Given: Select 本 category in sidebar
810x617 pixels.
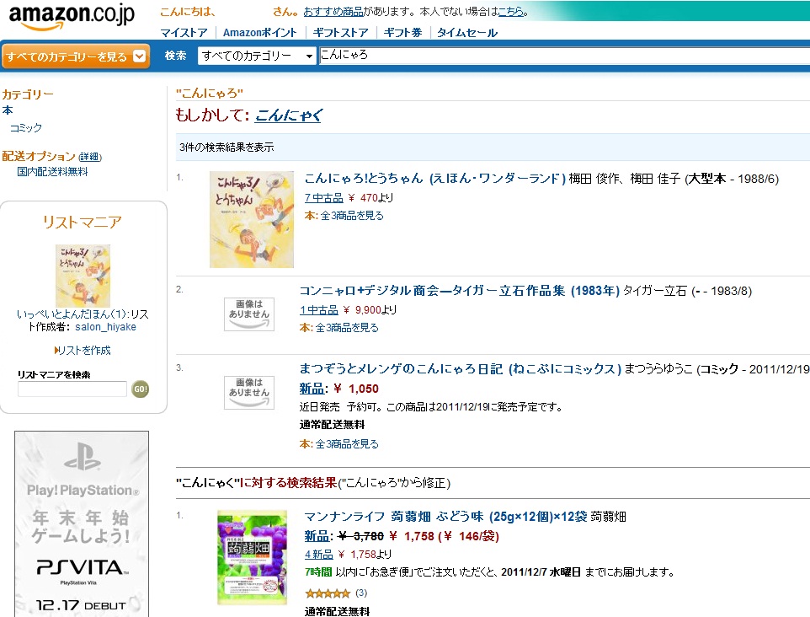Looking at the screenshot, I should pyautogui.click(x=8, y=110).
